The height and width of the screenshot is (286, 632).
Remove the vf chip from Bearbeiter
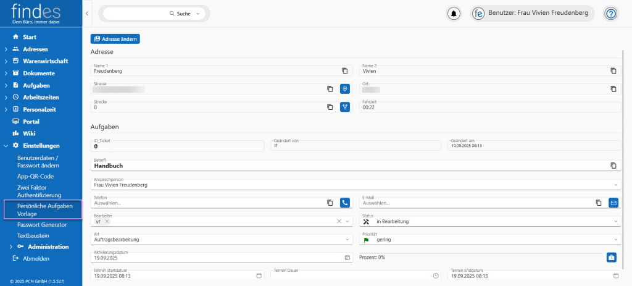[107, 221]
